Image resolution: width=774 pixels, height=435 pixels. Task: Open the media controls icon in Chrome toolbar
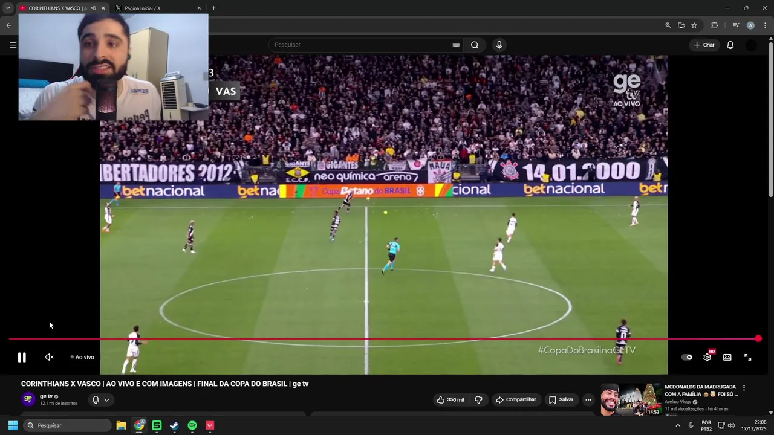click(736, 25)
